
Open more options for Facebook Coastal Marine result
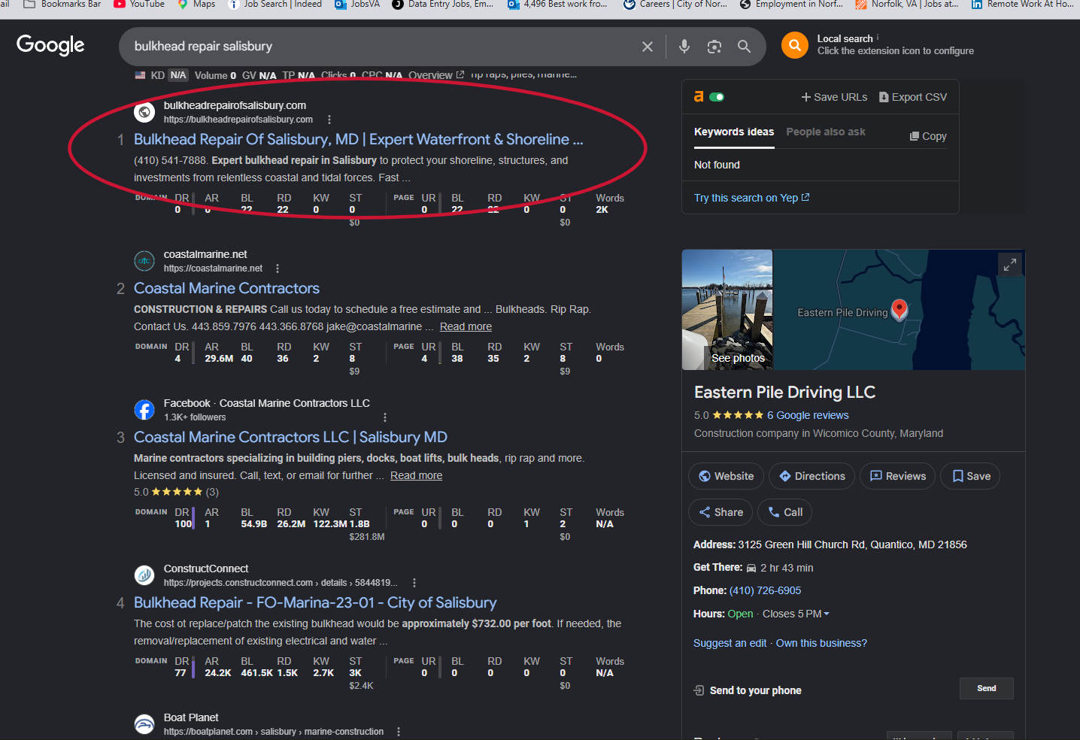(385, 417)
